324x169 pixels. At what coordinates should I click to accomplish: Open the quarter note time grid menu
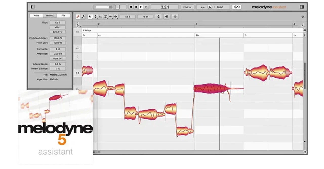(303, 25)
